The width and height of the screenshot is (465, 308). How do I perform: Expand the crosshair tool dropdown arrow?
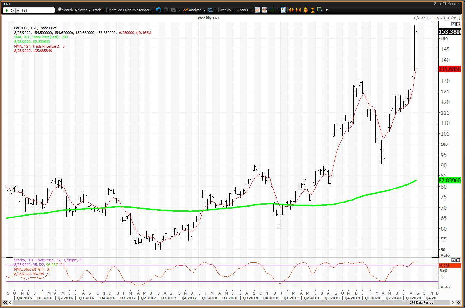[278, 10]
